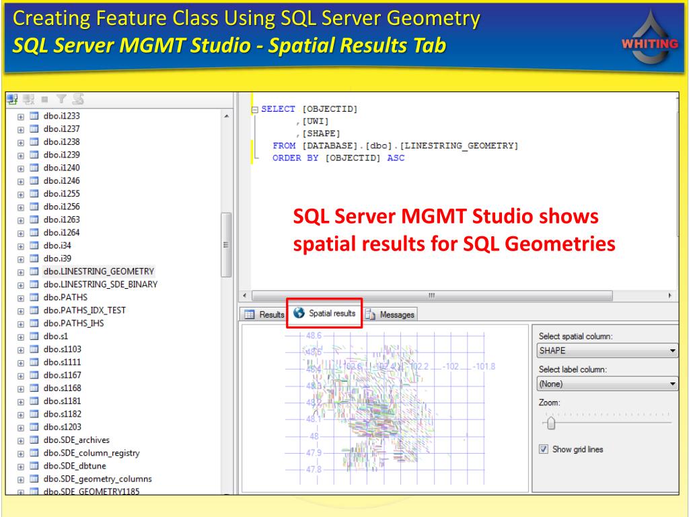The image size is (689, 517).
Task: Click the ORDER BY keyword in the query
Action: [295, 158]
